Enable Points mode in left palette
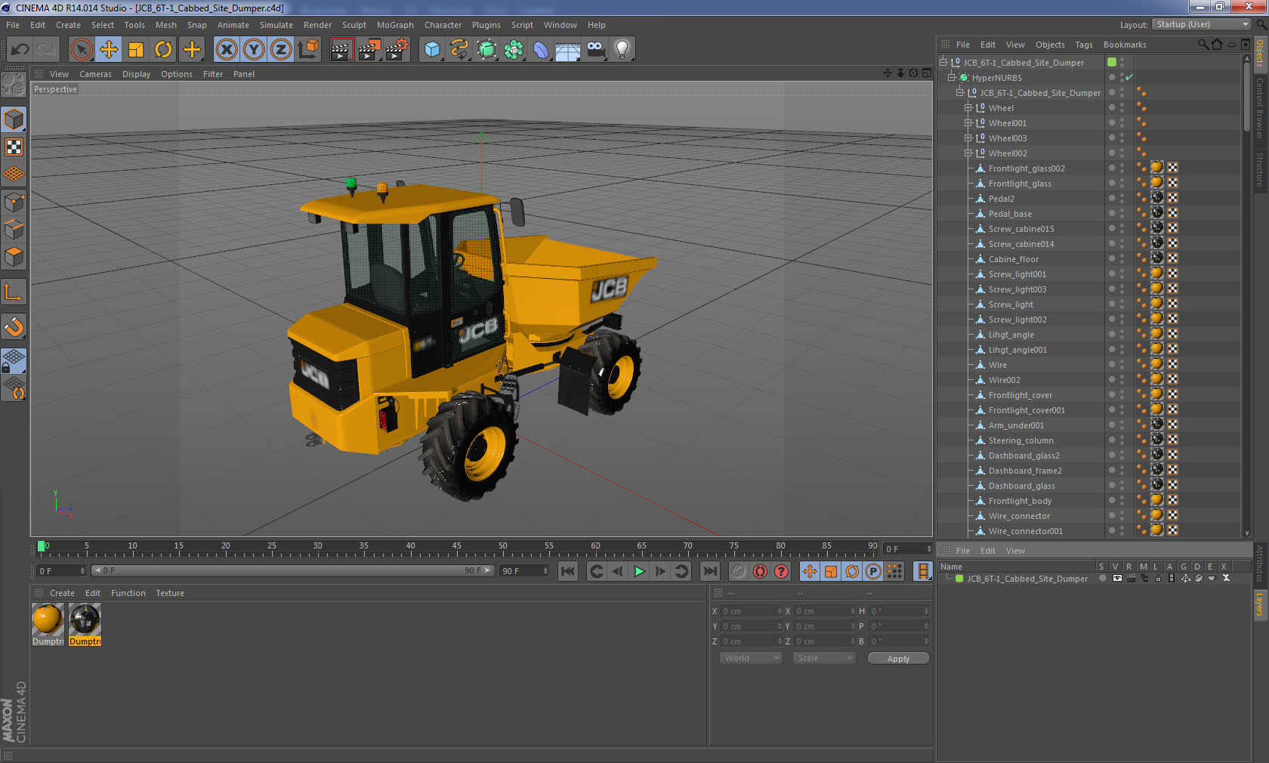This screenshot has width=1269, height=763. [14, 202]
